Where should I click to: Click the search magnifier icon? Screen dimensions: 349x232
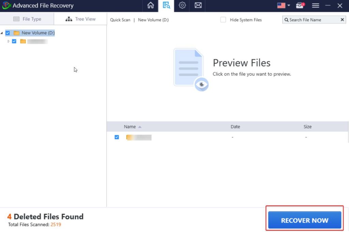(x=286, y=20)
